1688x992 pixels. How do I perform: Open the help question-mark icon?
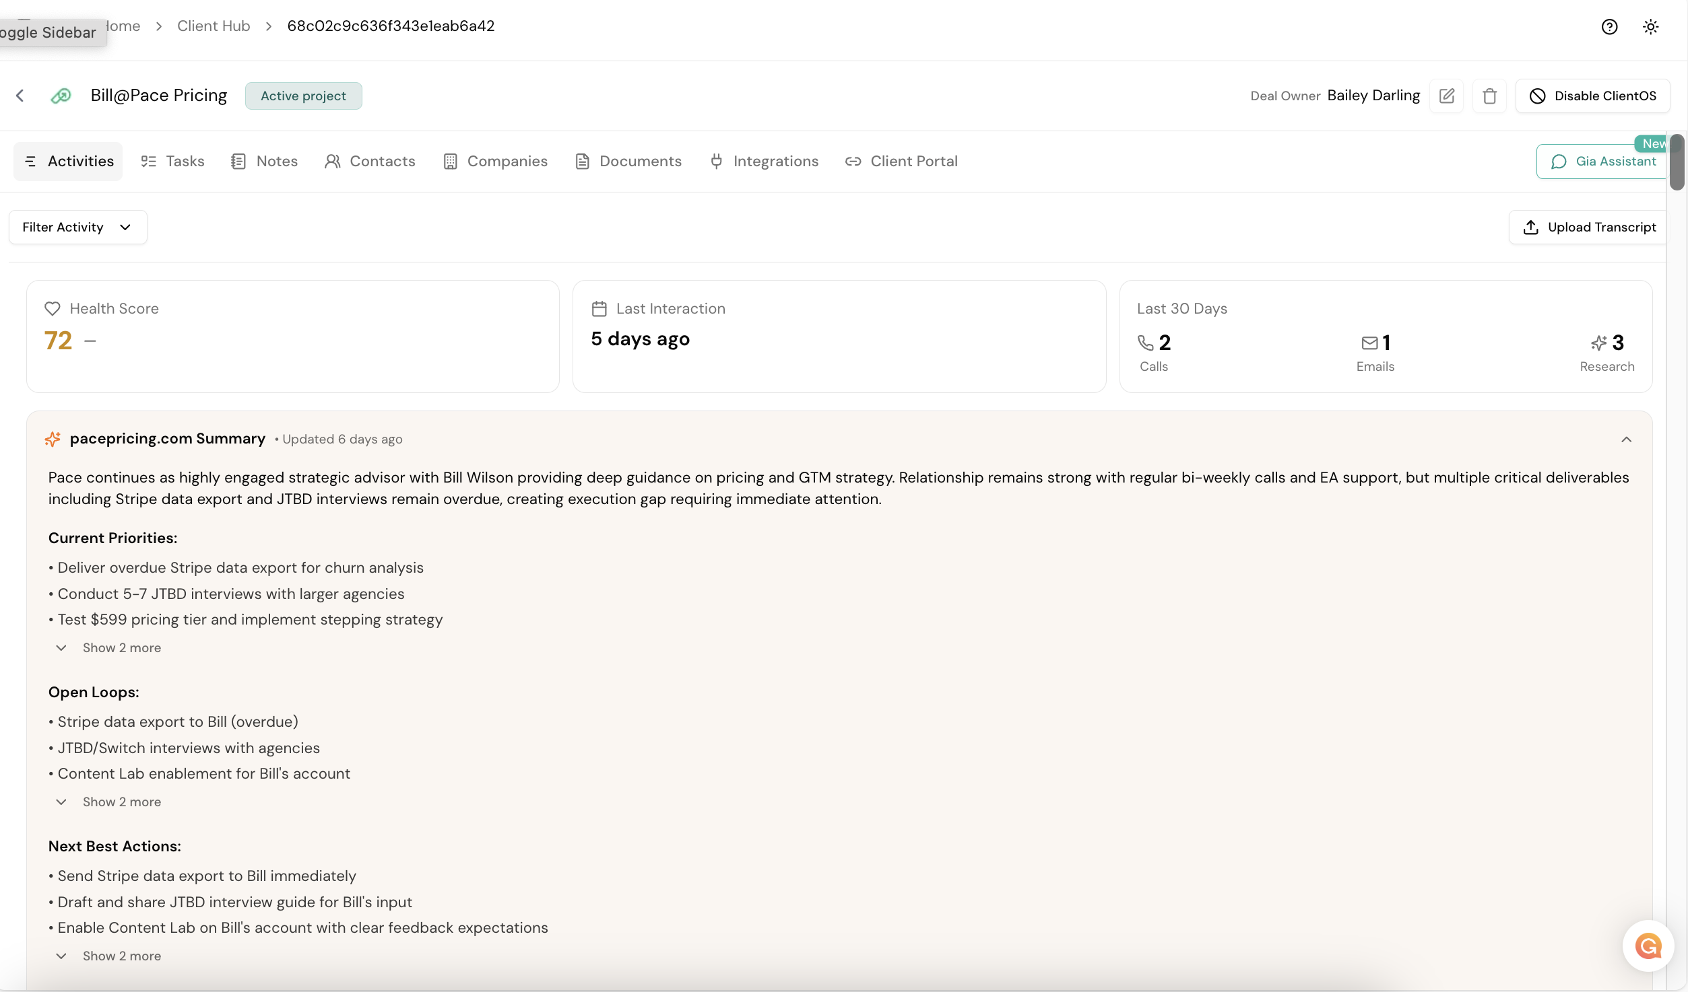click(x=1609, y=26)
